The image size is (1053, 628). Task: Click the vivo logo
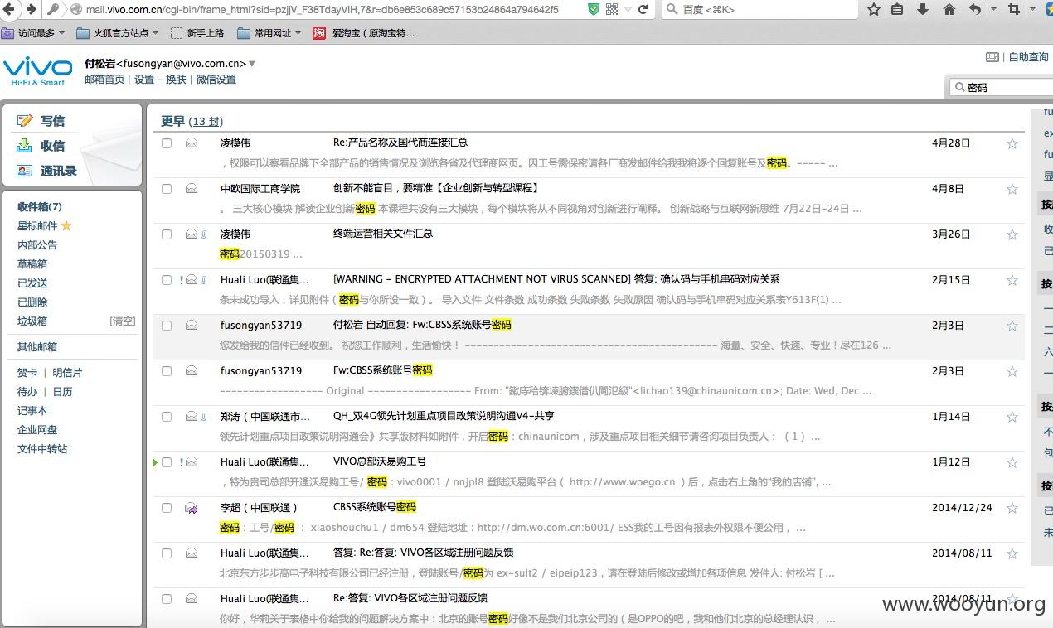[x=37, y=69]
